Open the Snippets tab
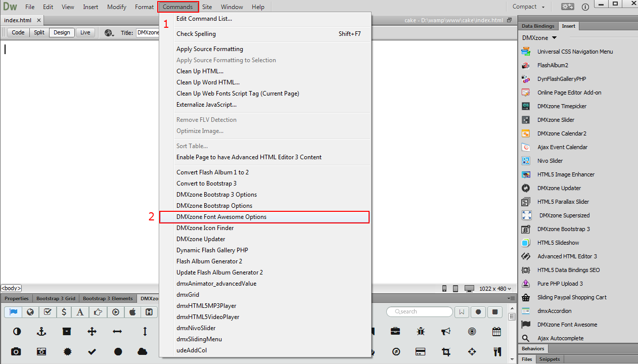This screenshot has width=638, height=364. point(550,359)
